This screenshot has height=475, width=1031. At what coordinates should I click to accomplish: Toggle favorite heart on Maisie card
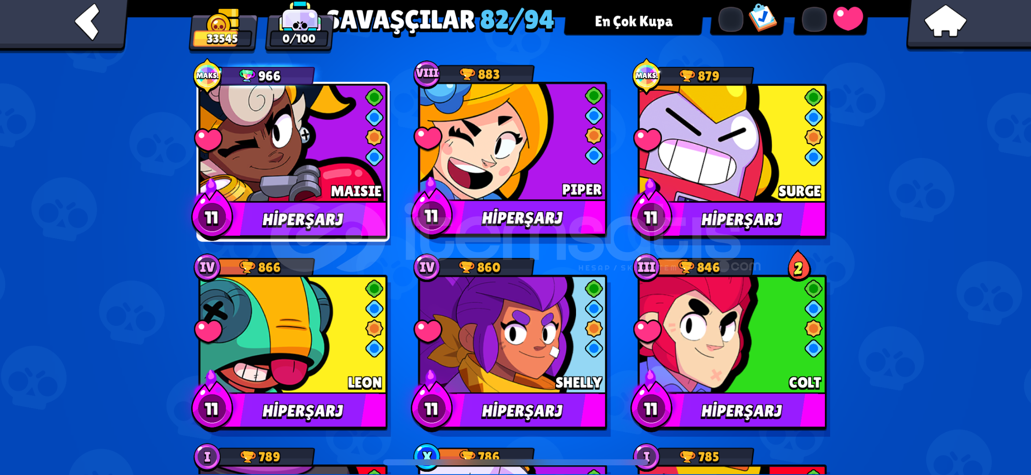click(208, 140)
